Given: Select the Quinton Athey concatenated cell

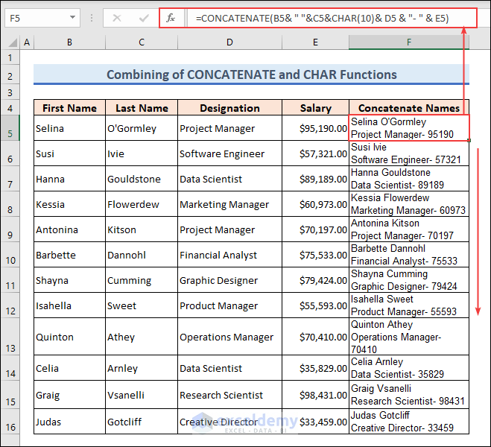Looking at the screenshot, I should click(408, 337).
